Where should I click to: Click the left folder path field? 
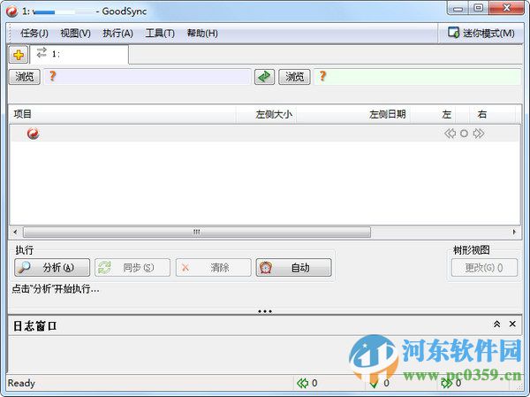(x=148, y=77)
